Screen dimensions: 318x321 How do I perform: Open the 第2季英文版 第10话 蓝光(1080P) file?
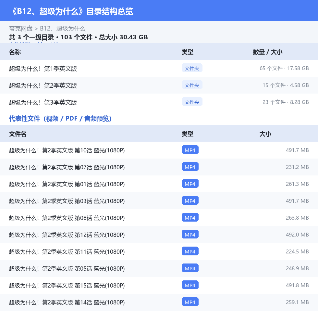point(67,150)
